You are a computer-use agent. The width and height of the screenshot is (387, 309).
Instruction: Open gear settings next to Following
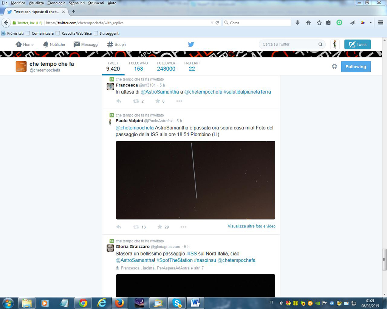tap(334, 66)
